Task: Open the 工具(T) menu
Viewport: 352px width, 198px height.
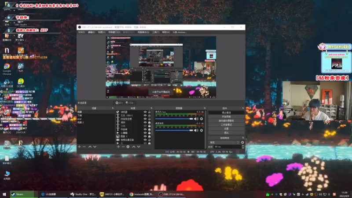Action: (x=156, y=32)
